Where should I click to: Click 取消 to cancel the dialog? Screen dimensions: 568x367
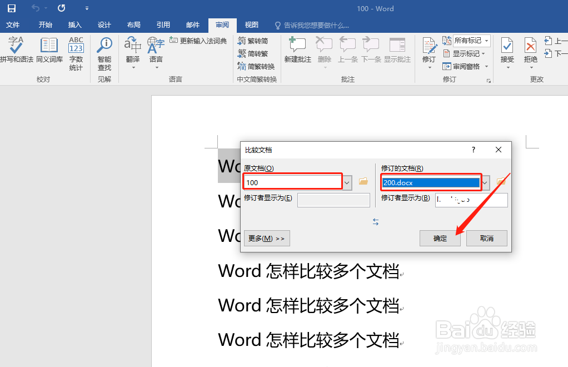click(x=486, y=239)
